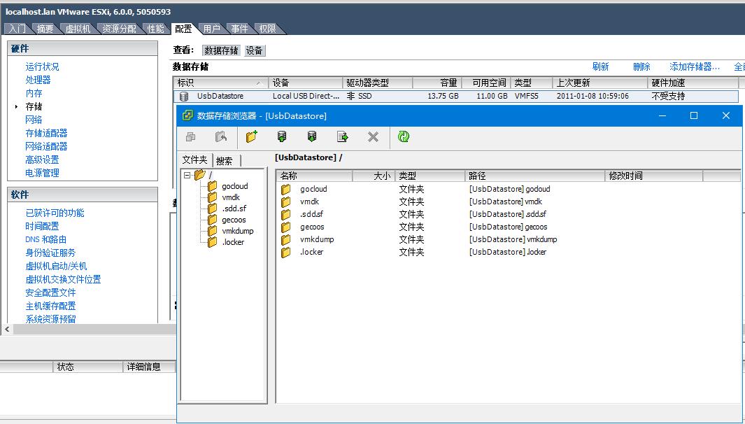Open 网络 in hardware list
The height and width of the screenshot is (424, 745).
(34, 120)
